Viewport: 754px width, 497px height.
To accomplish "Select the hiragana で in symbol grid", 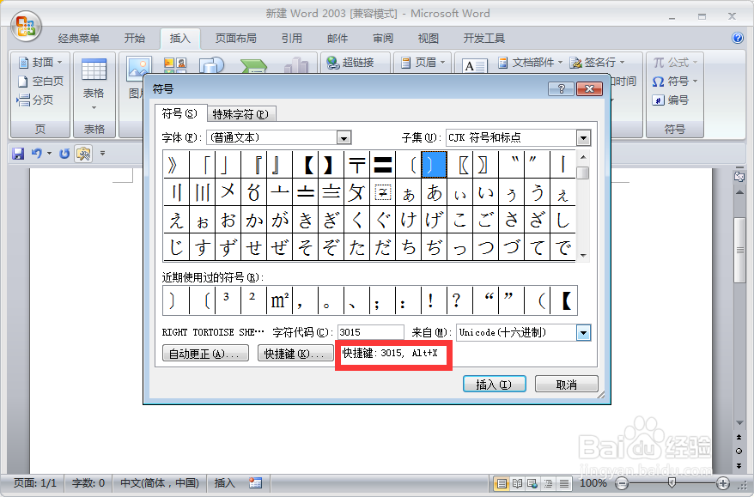I will (563, 248).
